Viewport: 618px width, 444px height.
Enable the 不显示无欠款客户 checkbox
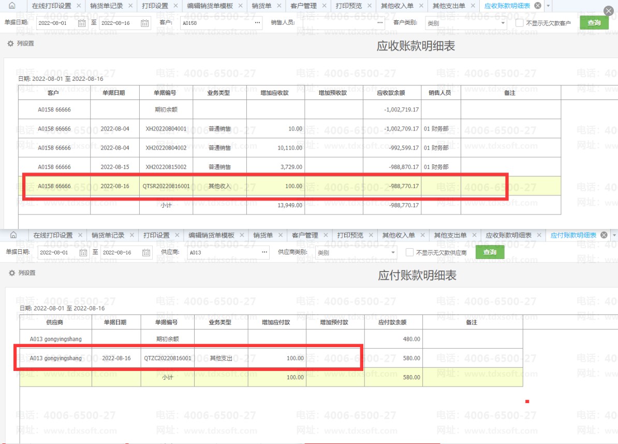coord(520,23)
